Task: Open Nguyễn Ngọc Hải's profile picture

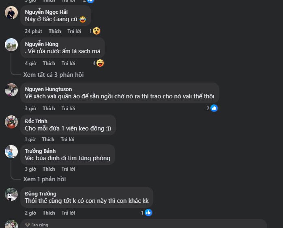Action: tap(11, 13)
